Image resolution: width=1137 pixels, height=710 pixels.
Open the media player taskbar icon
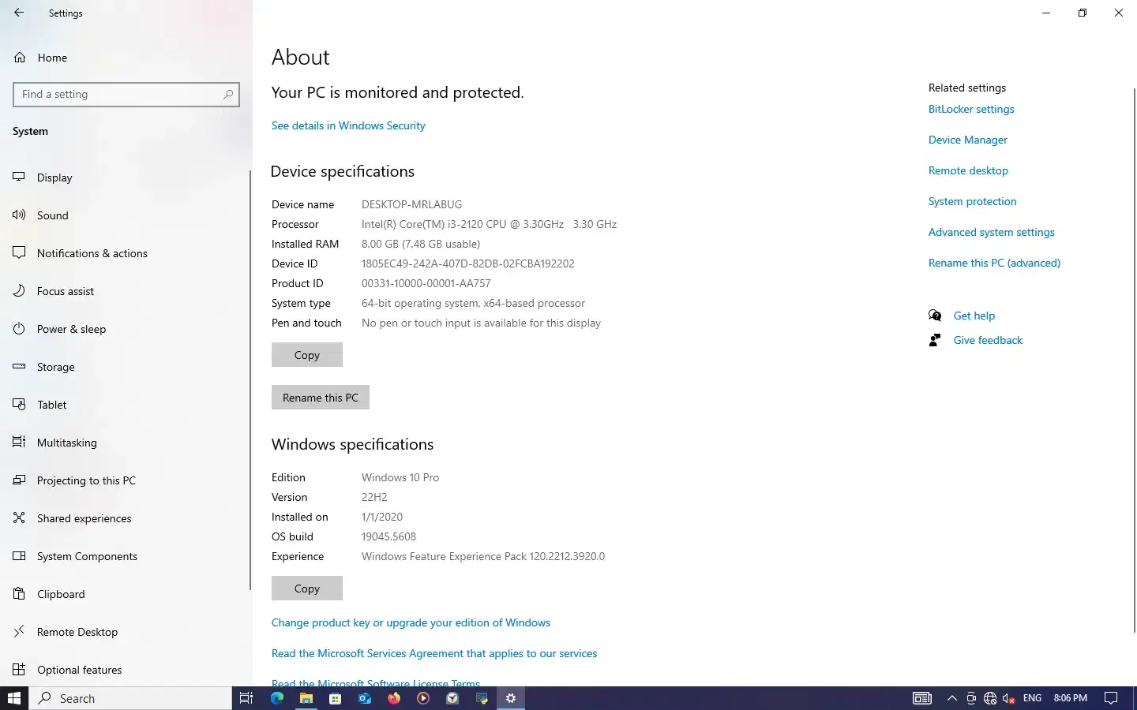(x=422, y=698)
